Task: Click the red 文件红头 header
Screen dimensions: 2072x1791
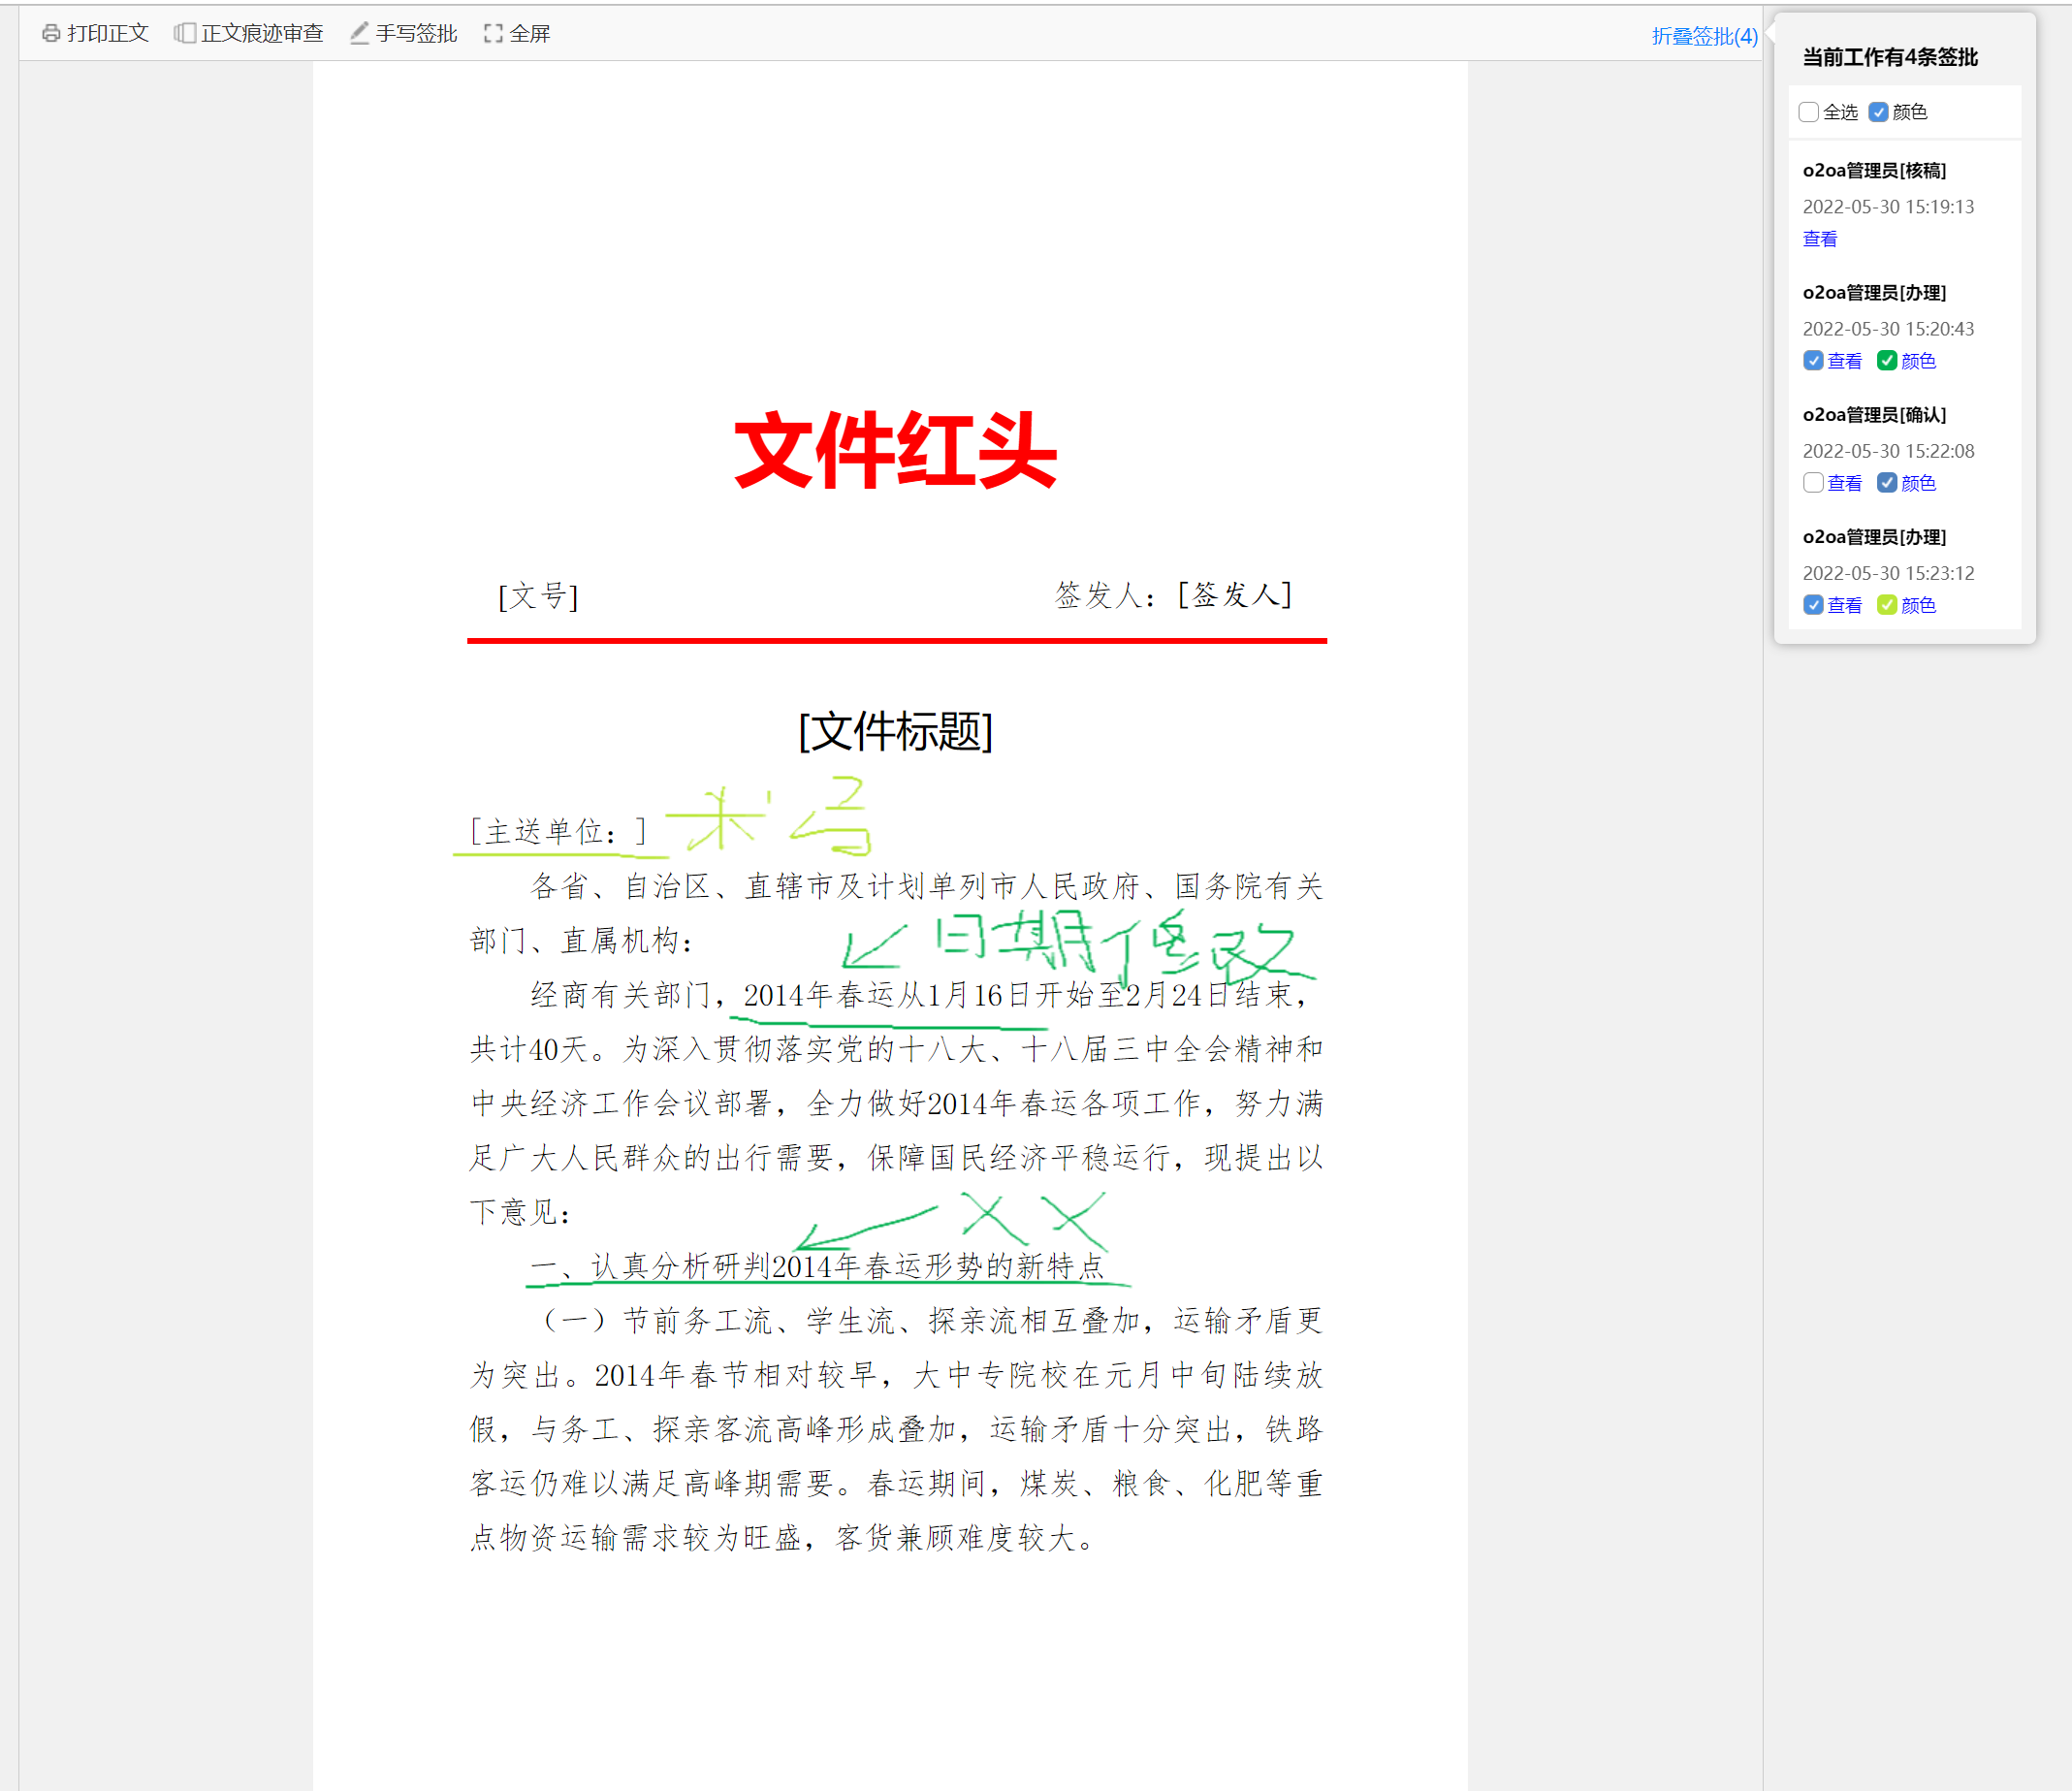Action: pyautogui.click(x=895, y=451)
